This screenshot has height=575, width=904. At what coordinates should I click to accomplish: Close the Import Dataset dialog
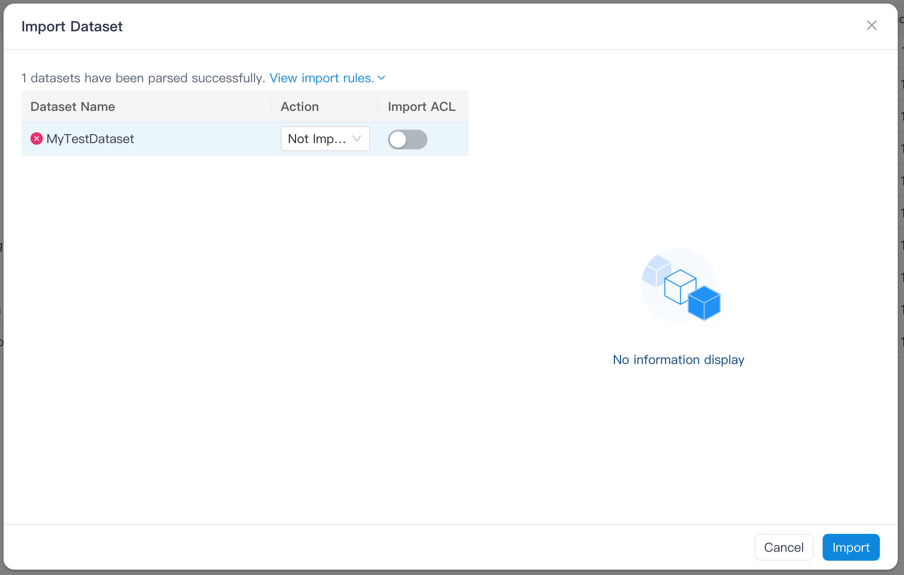pos(871,25)
